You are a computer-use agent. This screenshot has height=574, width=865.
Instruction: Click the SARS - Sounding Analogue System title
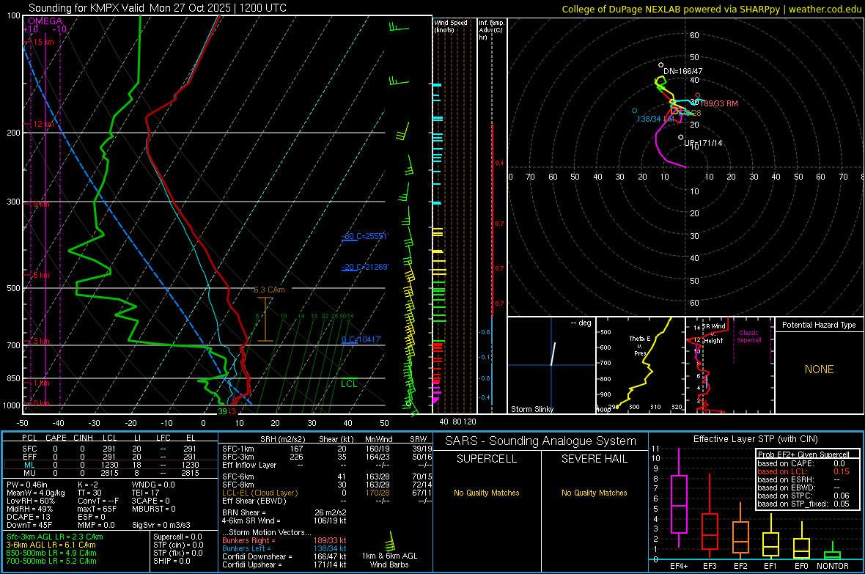coord(540,441)
